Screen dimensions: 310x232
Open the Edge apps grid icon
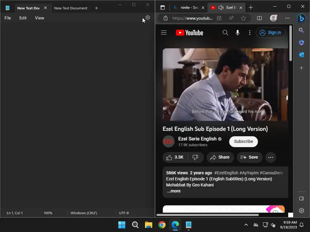coord(219,18)
